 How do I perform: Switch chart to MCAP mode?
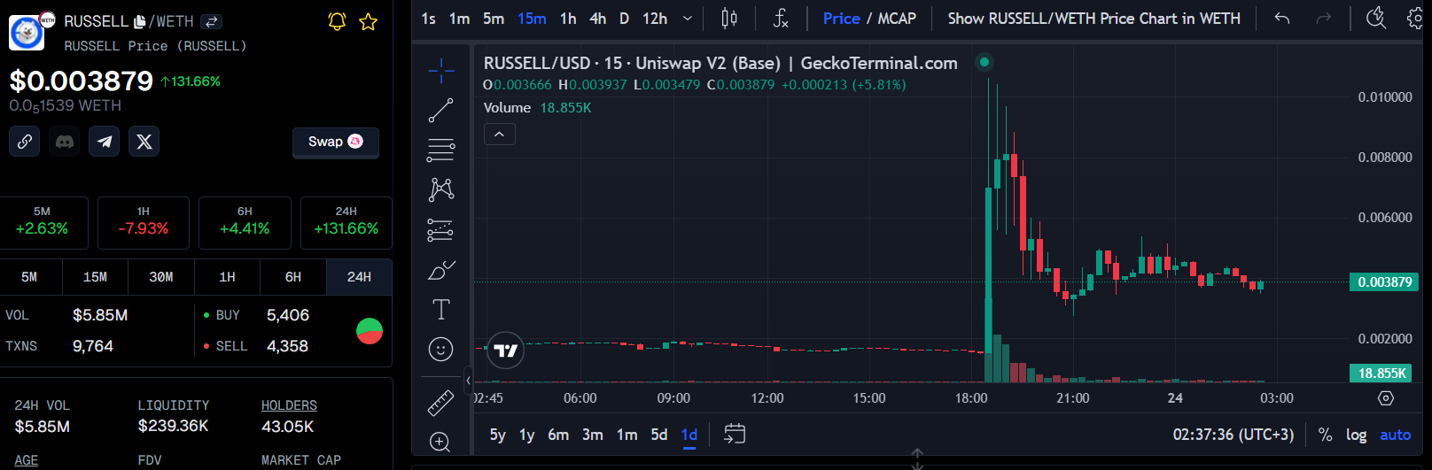pos(897,19)
